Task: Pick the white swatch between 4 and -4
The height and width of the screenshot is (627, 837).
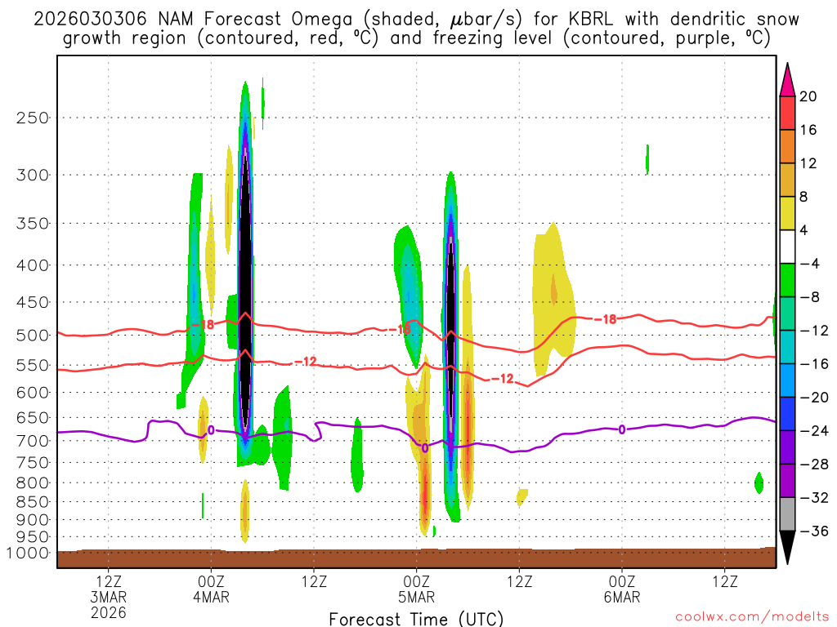Action: tap(787, 247)
